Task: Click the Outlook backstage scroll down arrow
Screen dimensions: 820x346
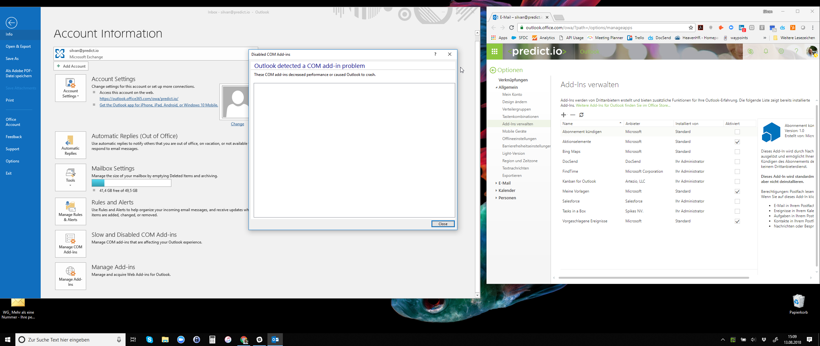Action: click(x=477, y=295)
